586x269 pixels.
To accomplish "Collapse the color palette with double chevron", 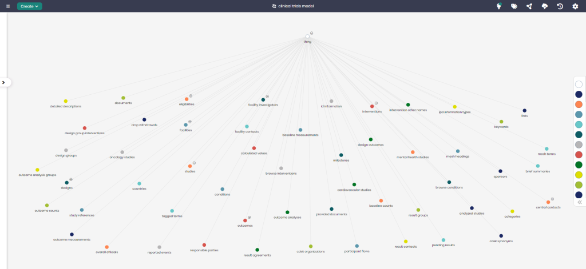I will click(x=580, y=202).
